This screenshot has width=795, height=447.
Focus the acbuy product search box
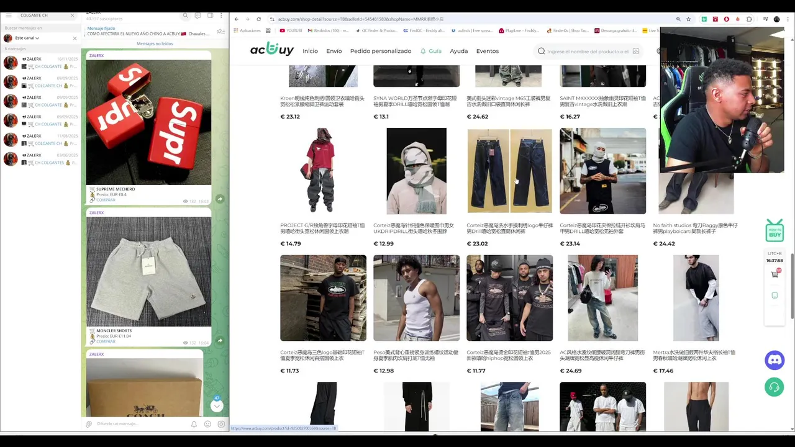point(588,52)
